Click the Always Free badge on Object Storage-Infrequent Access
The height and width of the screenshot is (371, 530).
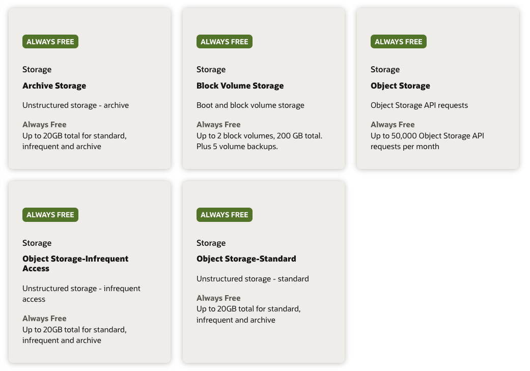50,215
